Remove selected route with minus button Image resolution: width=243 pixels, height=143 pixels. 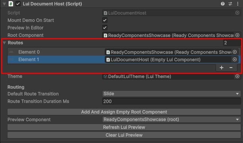coord(231,68)
